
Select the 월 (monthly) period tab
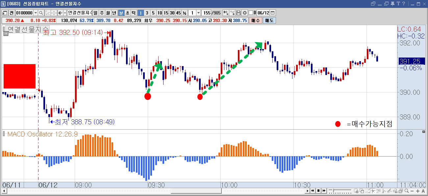108,13
